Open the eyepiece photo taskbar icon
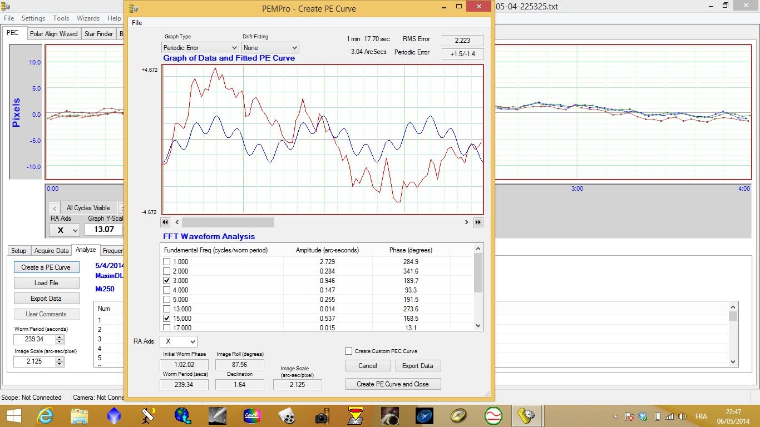 (390, 416)
